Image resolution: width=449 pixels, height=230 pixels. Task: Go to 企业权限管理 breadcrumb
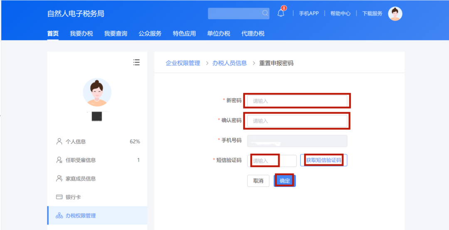(183, 63)
